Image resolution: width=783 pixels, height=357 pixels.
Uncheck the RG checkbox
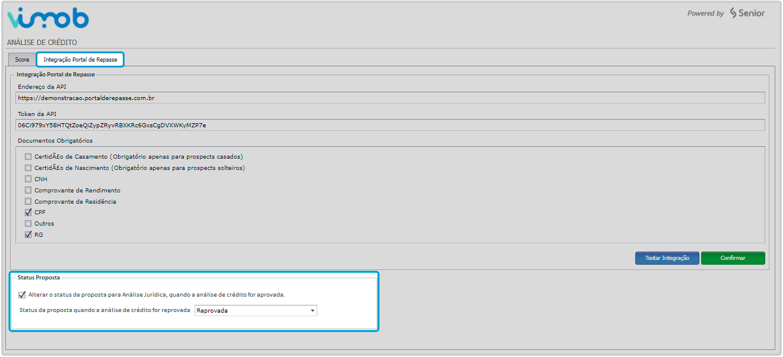point(28,234)
